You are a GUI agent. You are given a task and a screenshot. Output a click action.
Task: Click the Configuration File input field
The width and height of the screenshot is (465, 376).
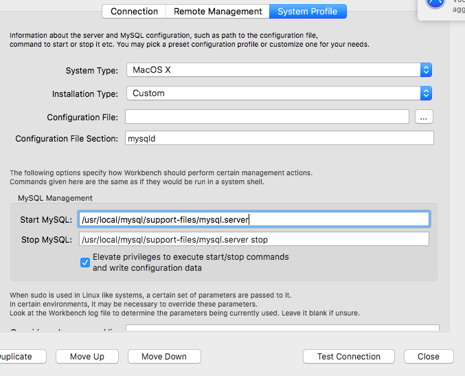coord(267,117)
